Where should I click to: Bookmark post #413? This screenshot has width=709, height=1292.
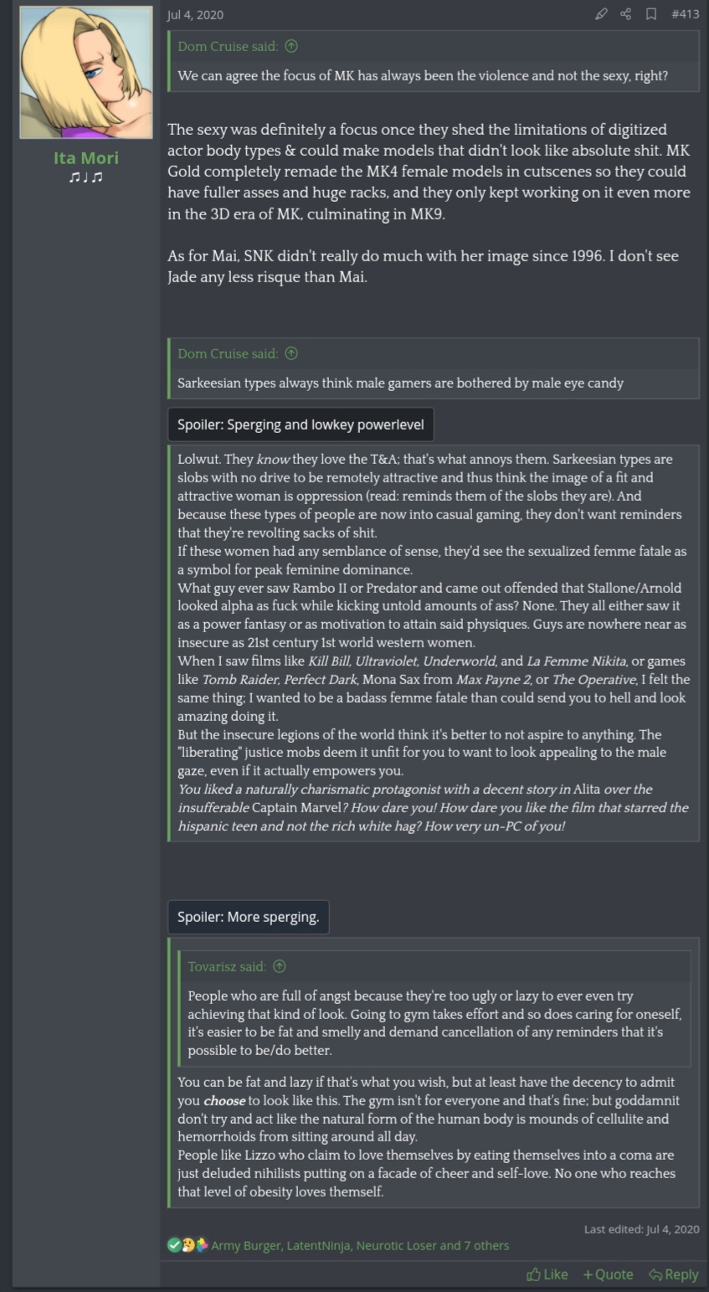(650, 14)
